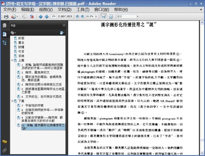Viewport: 205px width, 156px height.
Task: Collapse the 上篇 bookmark tree node
Action: click(x=12, y=60)
